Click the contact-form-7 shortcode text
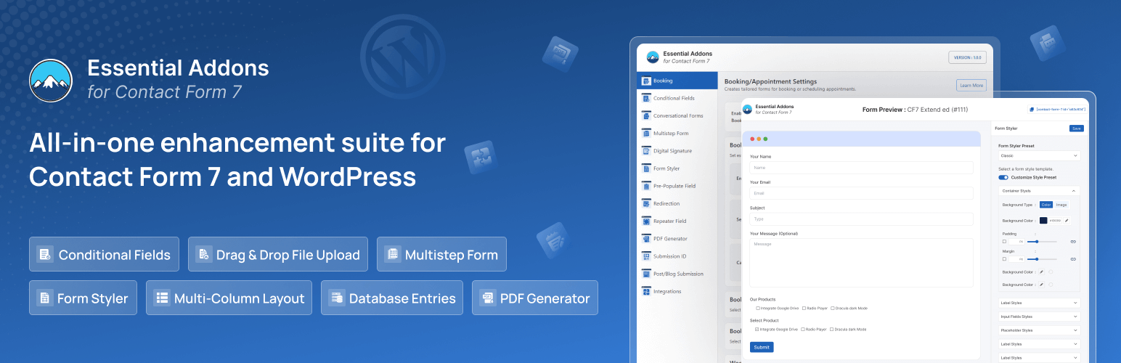The height and width of the screenshot is (363, 1121). click(x=1061, y=110)
